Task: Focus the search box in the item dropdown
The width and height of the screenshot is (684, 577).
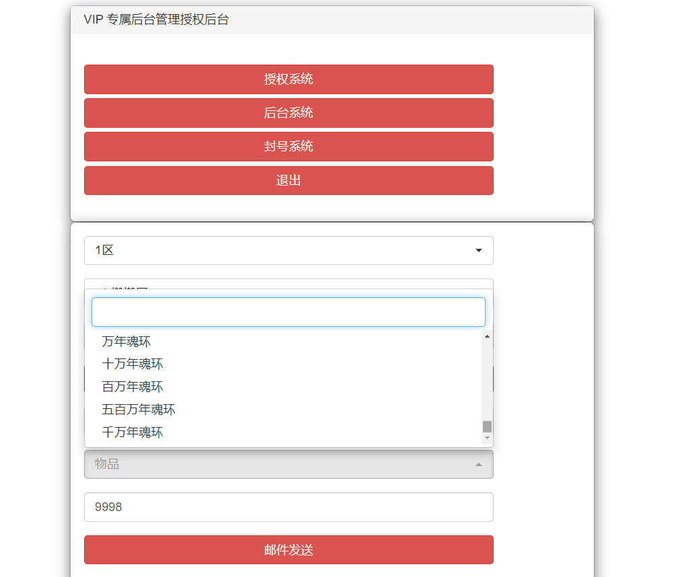Action: pos(289,312)
